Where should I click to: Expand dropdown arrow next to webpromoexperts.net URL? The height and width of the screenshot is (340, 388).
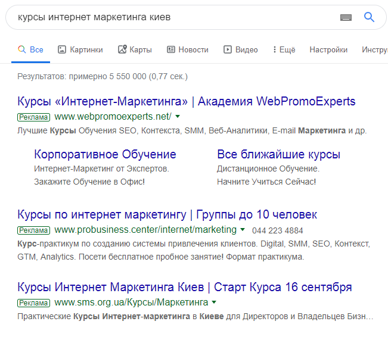[178, 116]
